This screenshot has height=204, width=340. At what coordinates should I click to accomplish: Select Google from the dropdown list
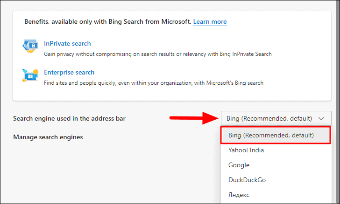pyautogui.click(x=239, y=165)
